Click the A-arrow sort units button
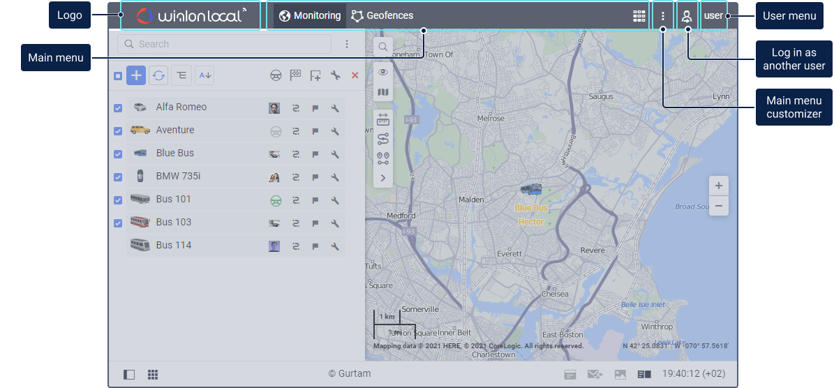834x388 pixels. coord(204,75)
